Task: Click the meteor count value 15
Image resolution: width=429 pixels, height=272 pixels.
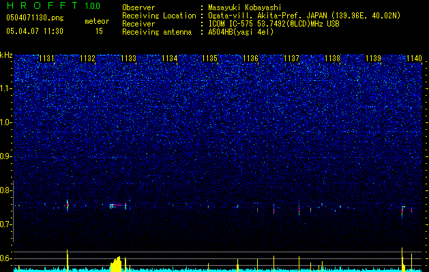Action: 99,31
